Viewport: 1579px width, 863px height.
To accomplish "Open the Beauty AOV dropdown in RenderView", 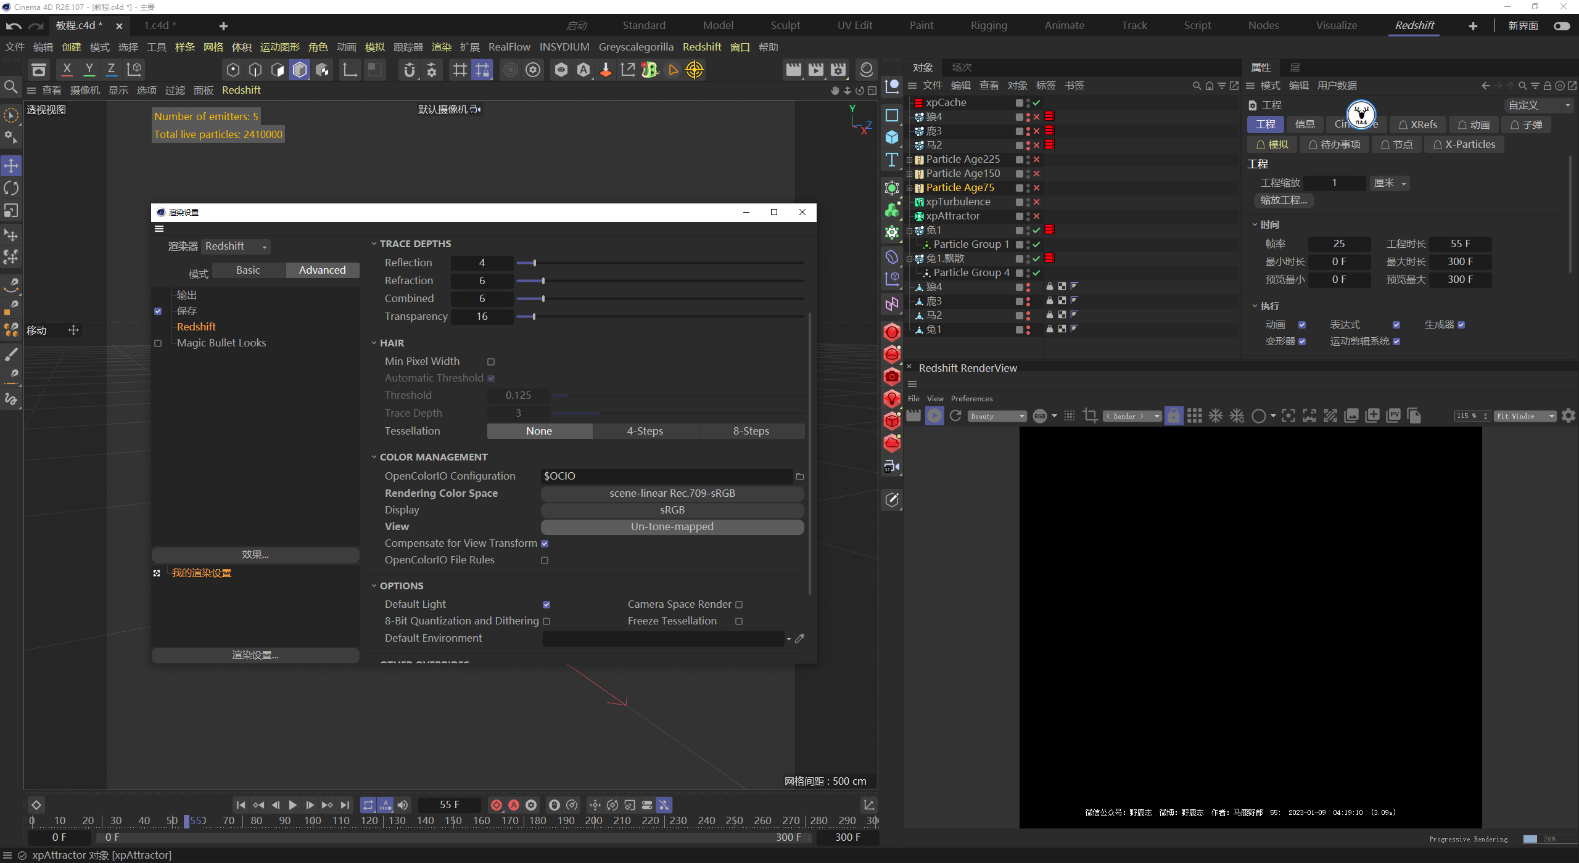I will click(x=997, y=416).
